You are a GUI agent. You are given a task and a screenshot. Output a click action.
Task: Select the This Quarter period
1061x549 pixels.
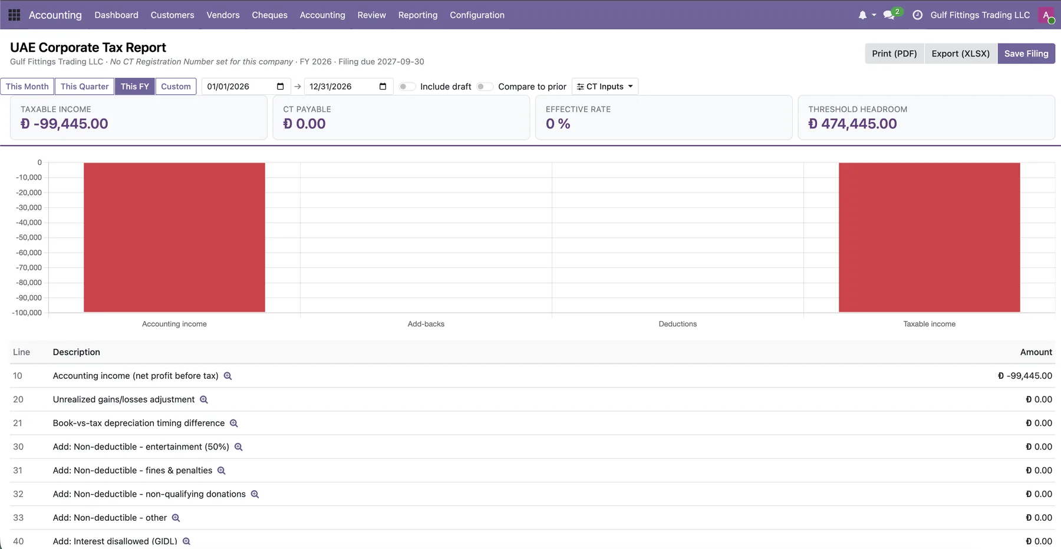point(84,87)
